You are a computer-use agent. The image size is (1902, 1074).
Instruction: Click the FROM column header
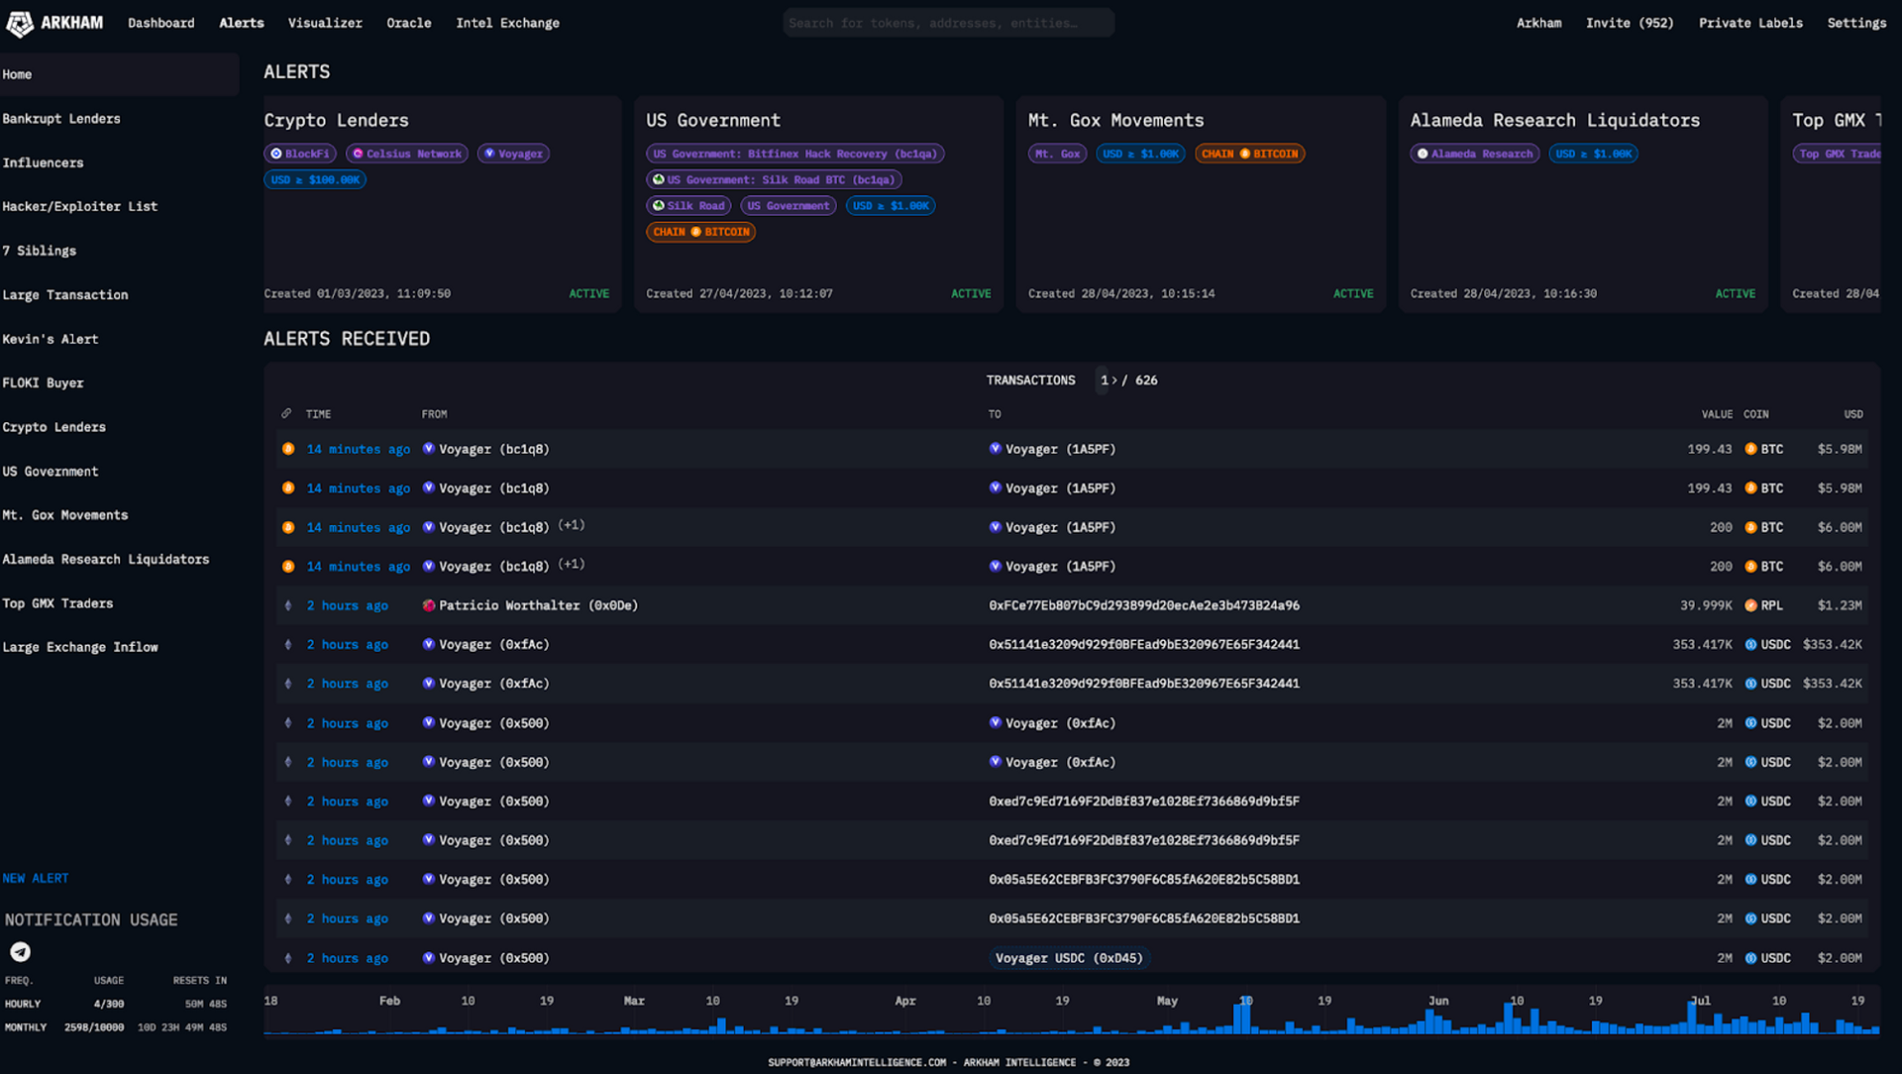[434, 414]
